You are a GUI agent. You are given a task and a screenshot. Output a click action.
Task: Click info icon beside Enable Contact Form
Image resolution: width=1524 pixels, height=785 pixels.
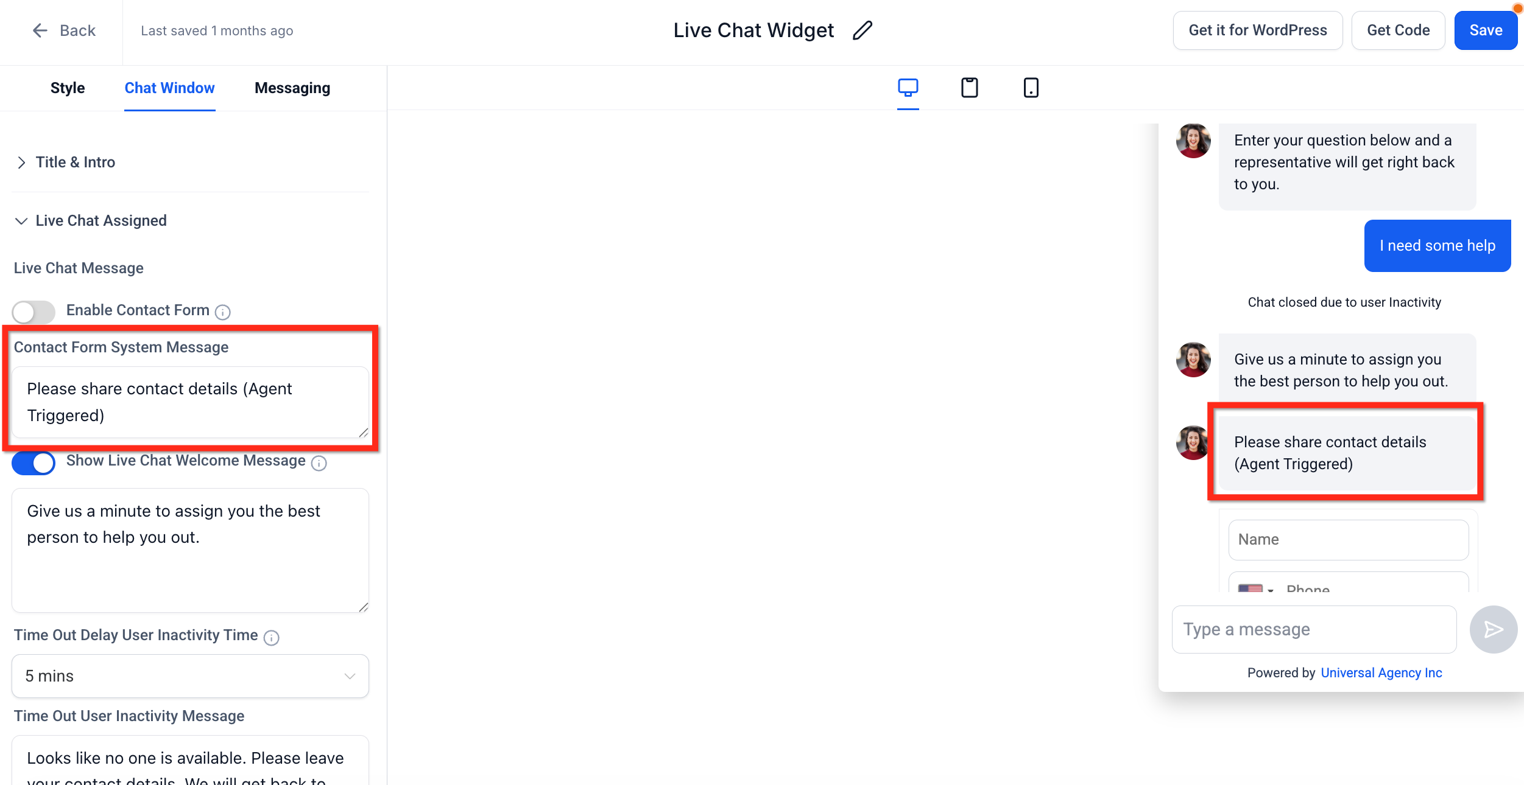[223, 312]
